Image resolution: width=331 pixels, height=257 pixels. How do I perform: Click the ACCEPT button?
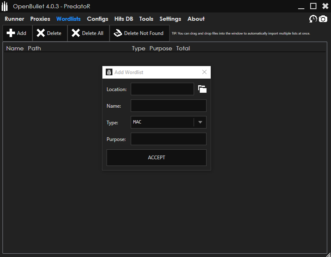click(x=157, y=158)
